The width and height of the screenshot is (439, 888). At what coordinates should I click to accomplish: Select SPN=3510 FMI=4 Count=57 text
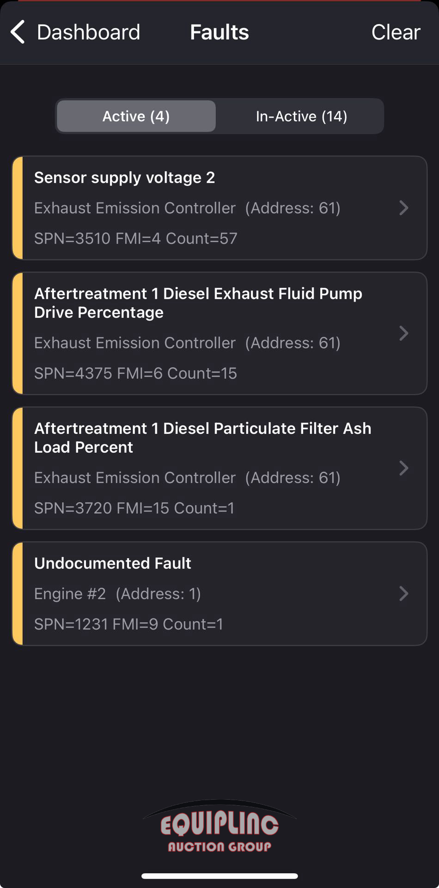pyautogui.click(x=135, y=239)
